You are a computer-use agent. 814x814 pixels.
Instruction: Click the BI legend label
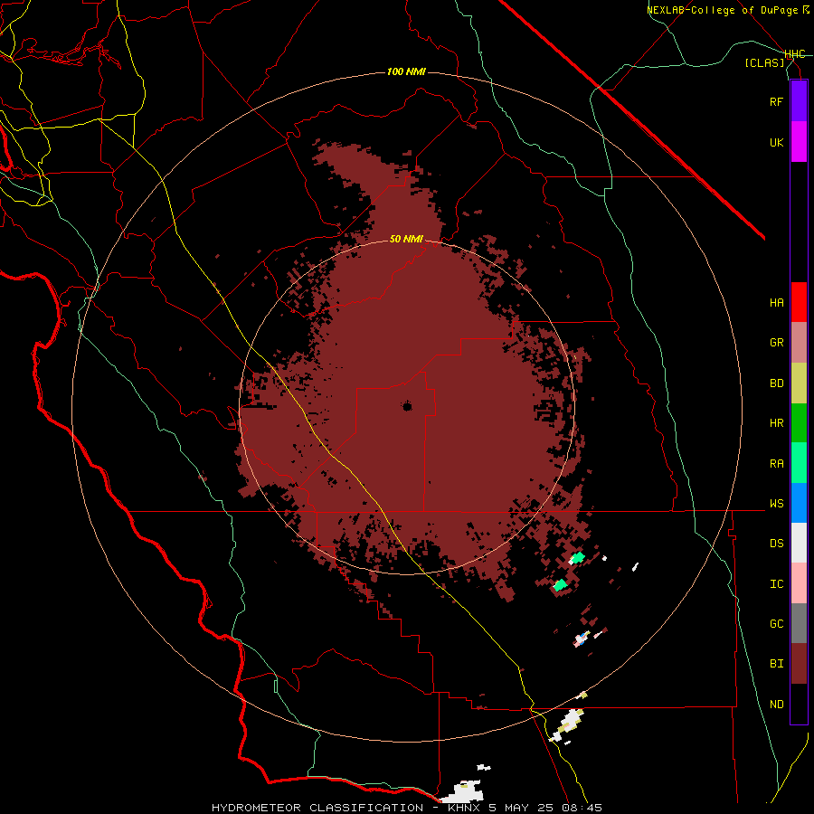776,664
